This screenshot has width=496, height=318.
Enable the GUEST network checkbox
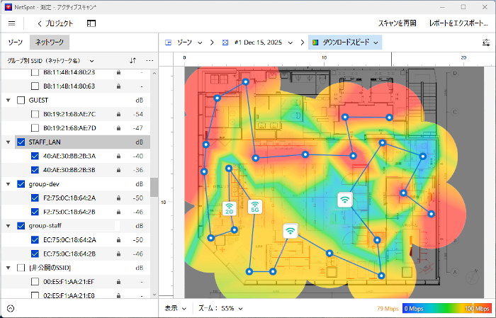(21, 101)
